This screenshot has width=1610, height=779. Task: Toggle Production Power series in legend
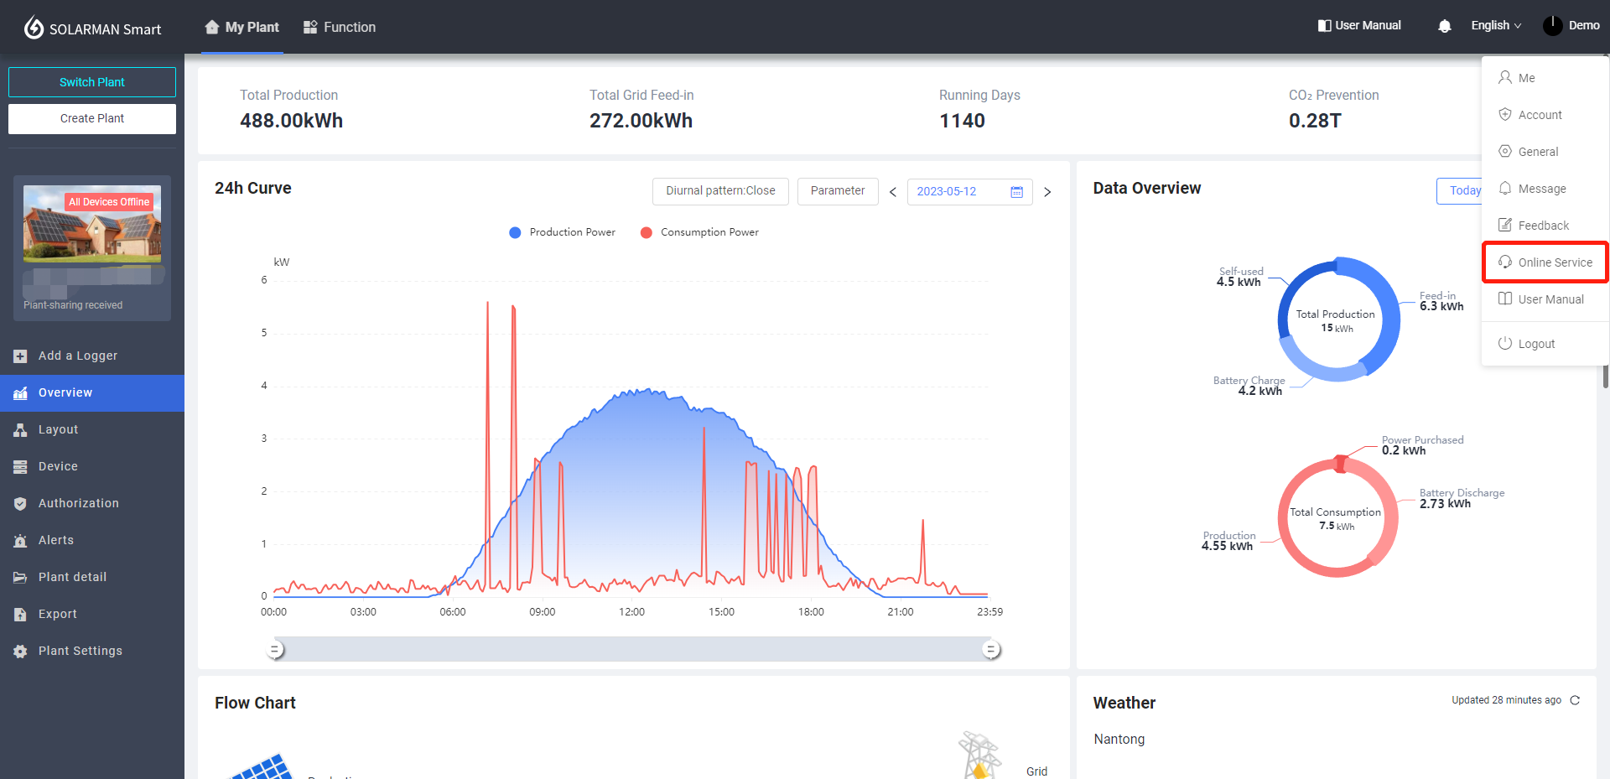(x=563, y=232)
